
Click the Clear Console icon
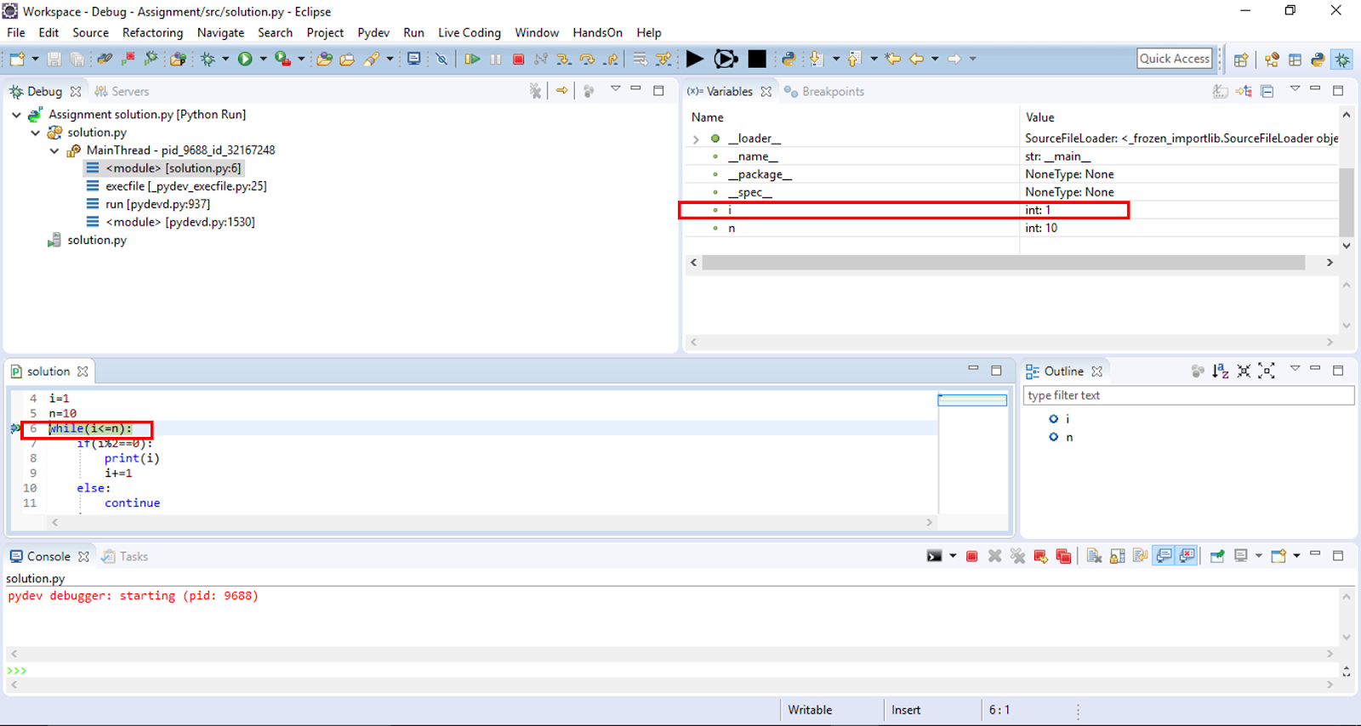(1094, 556)
